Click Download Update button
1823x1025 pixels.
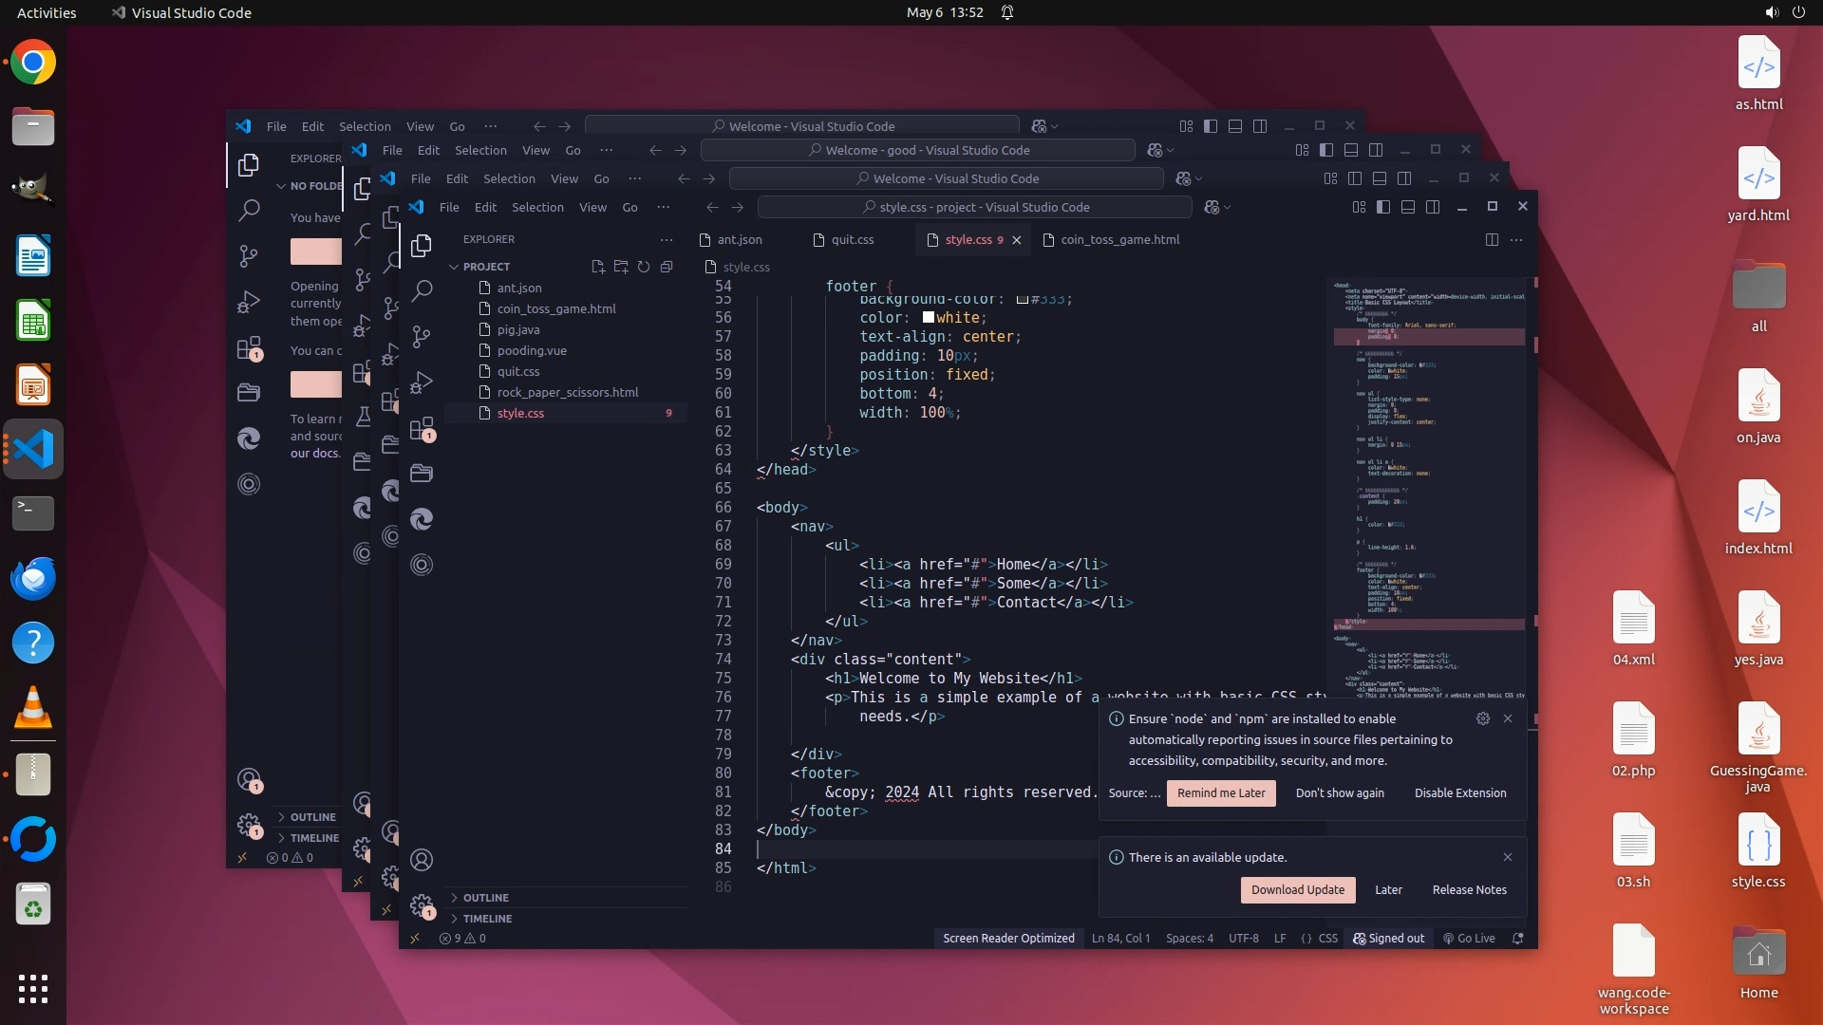(x=1297, y=889)
